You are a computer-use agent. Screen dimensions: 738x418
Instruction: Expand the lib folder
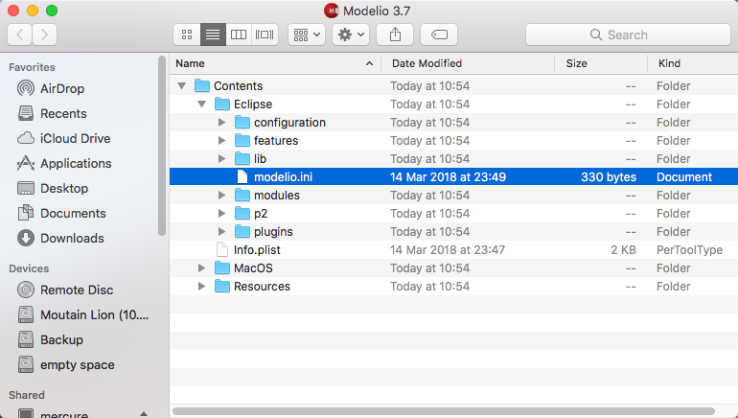click(221, 159)
